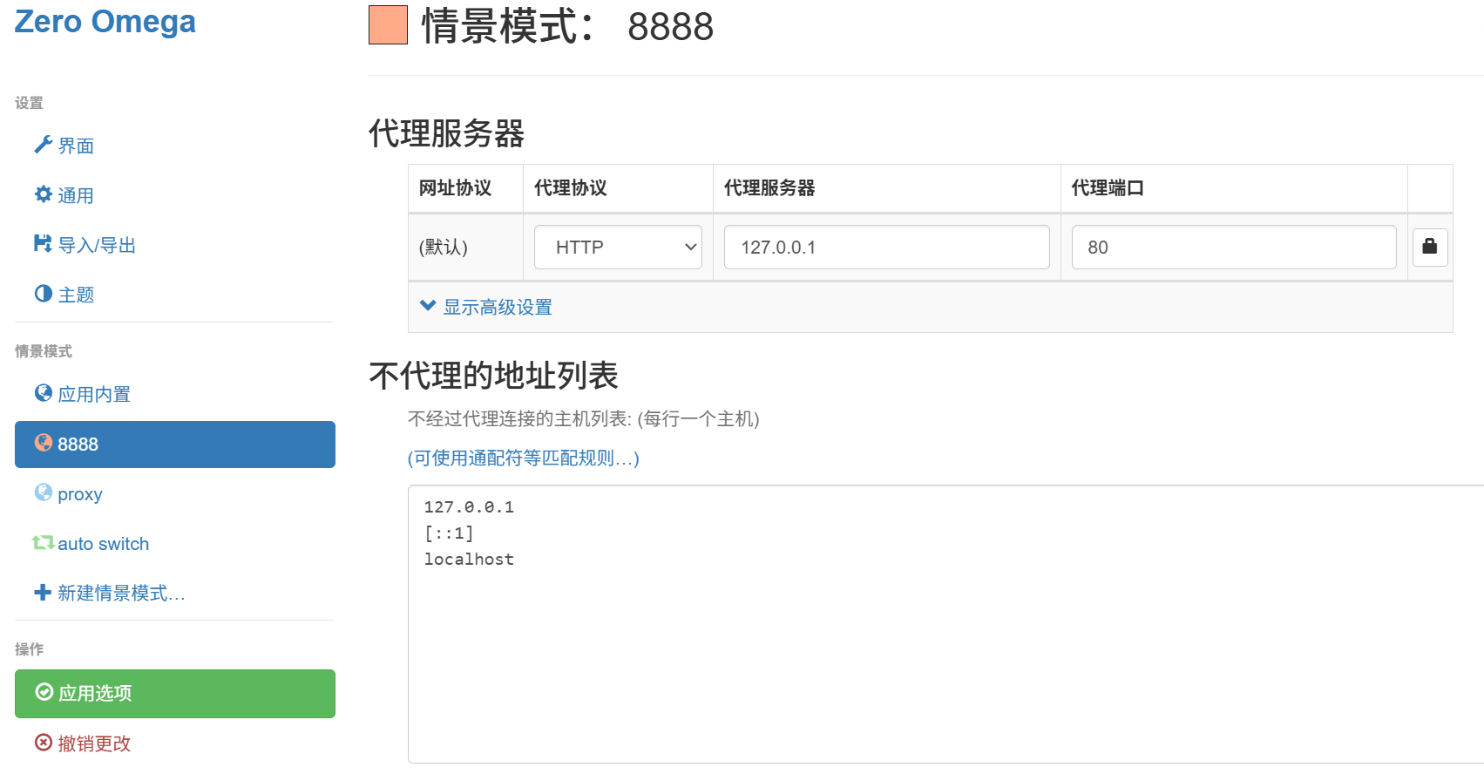The height and width of the screenshot is (774, 1484).
Task: Open the (可使用通配符等匹配规则…) help link
Action: [x=524, y=458]
